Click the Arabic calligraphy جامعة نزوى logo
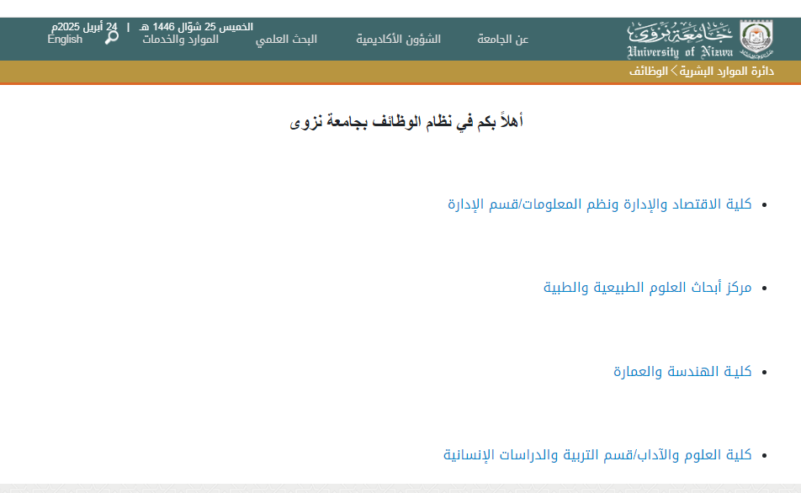Screen dimensions: 801x493 pyautogui.click(x=680, y=32)
